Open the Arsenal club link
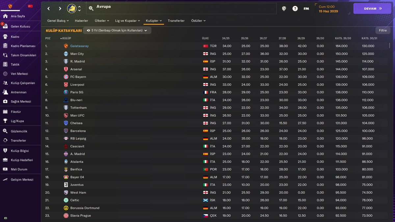395x222 pixels. point(76,69)
